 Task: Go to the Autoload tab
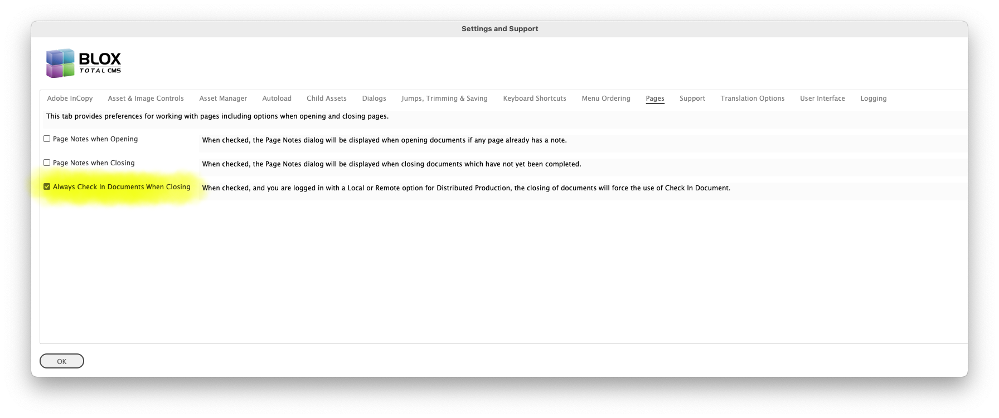point(277,99)
